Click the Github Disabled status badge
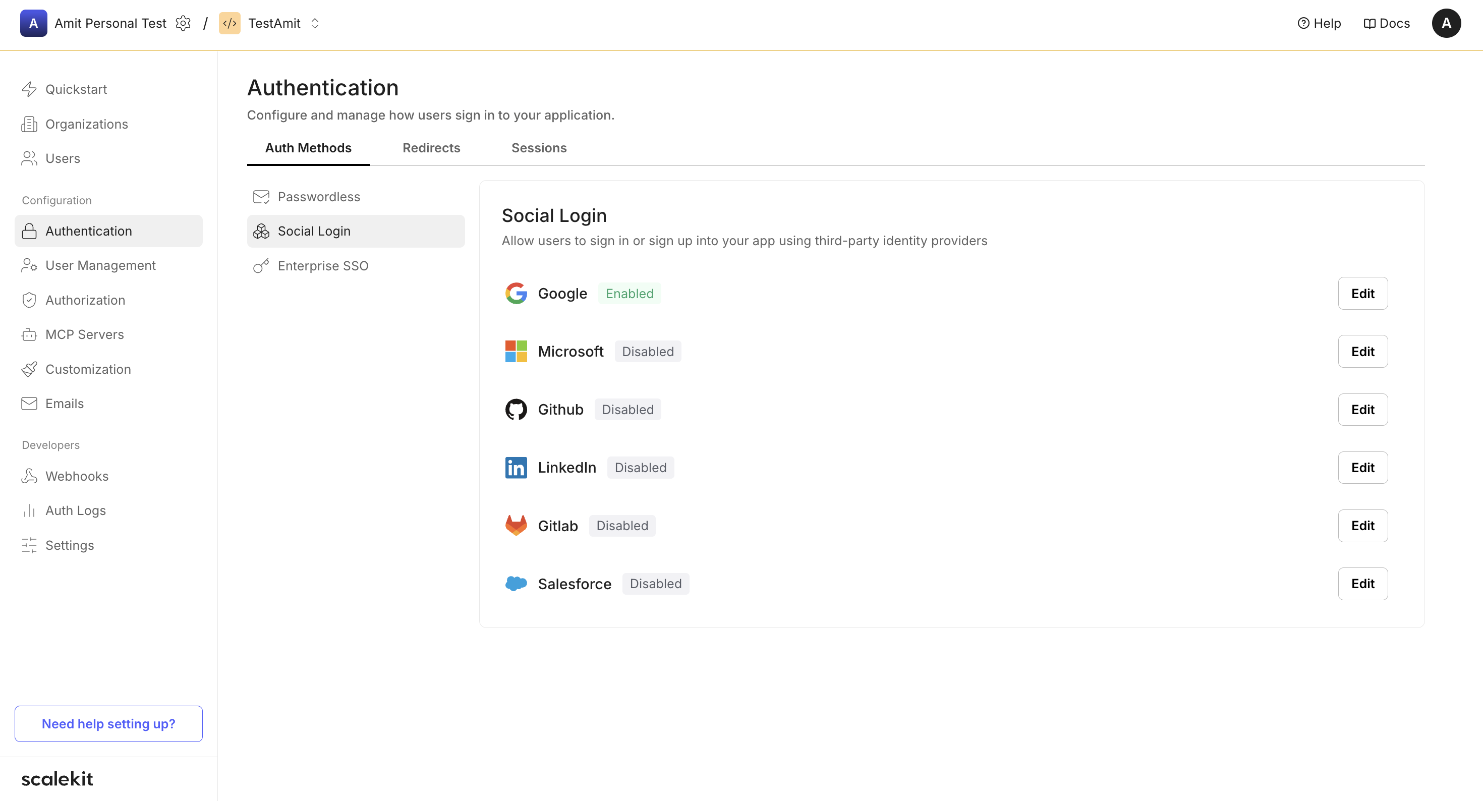 [628, 410]
